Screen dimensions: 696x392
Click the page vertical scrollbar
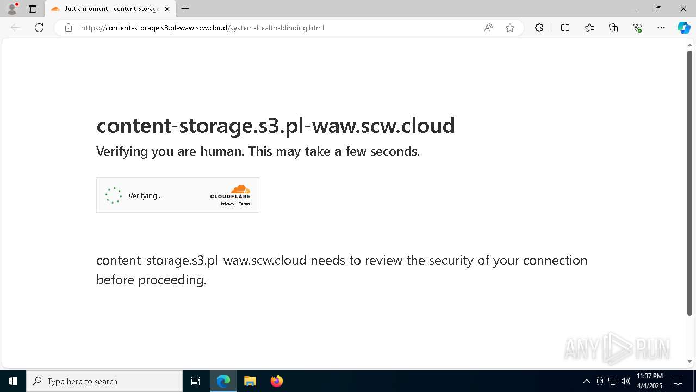pyautogui.click(x=689, y=182)
